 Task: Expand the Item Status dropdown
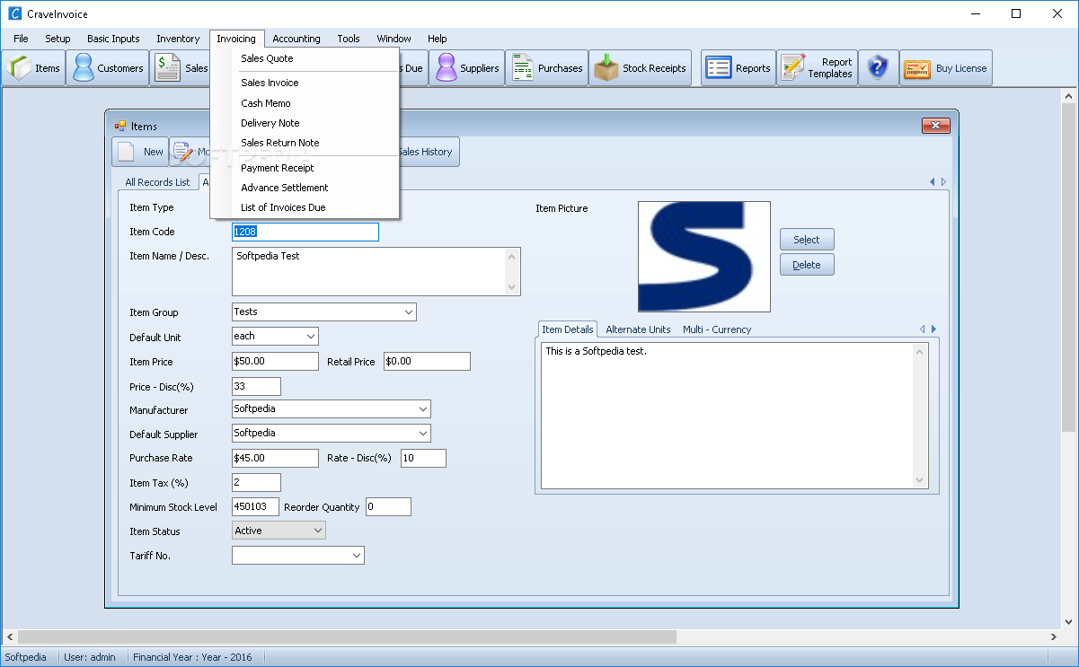318,531
